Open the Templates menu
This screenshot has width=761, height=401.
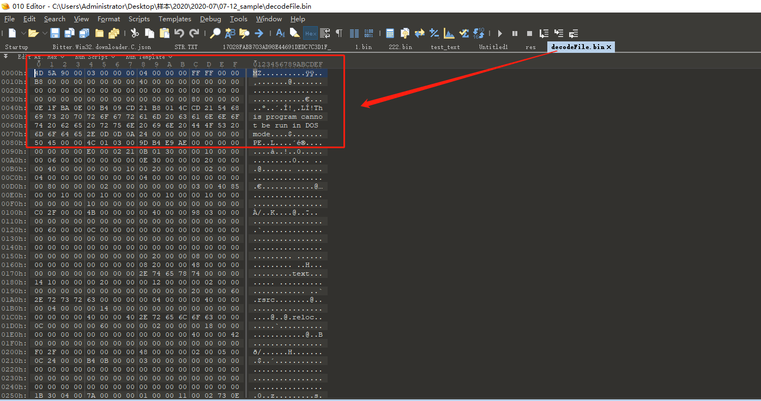click(x=175, y=19)
